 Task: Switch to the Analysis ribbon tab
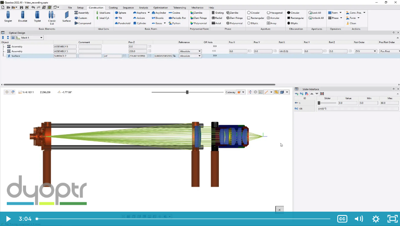point(143,8)
